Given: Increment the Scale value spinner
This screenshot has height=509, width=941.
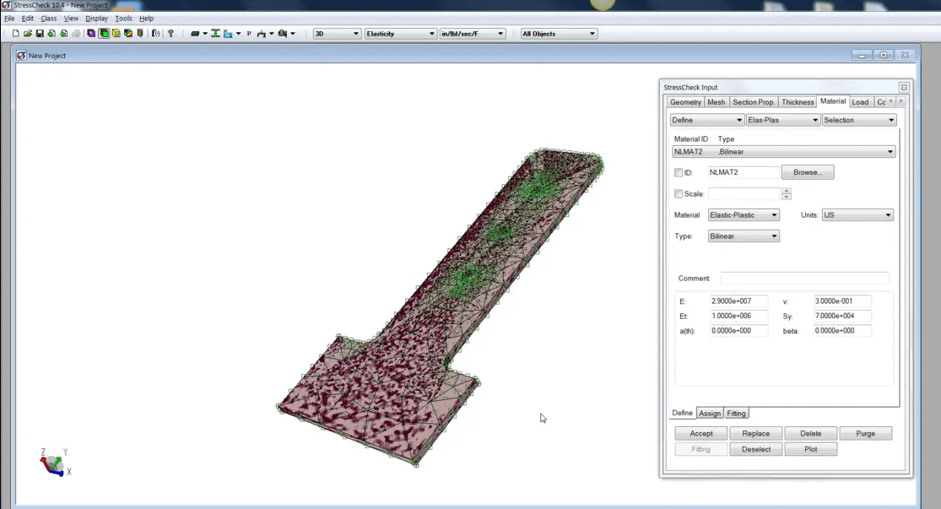Looking at the screenshot, I should [786, 191].
